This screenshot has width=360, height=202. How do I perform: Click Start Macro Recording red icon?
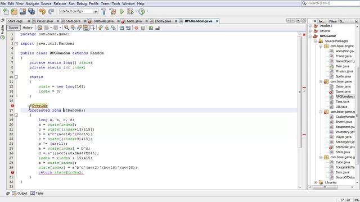tap(136, 28)
